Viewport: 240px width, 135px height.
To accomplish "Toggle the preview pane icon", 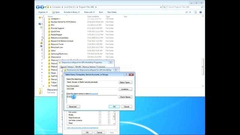I will (x=195, y=12).
